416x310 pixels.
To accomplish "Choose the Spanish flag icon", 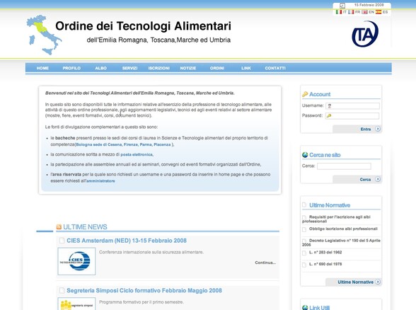I will (x=379, y=12).
